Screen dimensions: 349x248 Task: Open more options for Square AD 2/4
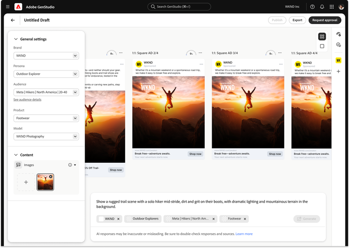point(201,53)
